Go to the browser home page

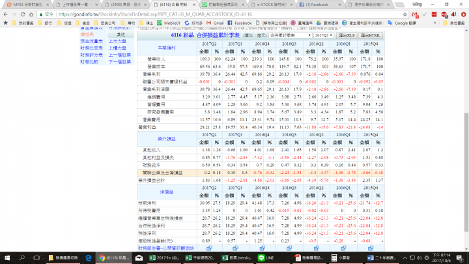click(31, 14)
